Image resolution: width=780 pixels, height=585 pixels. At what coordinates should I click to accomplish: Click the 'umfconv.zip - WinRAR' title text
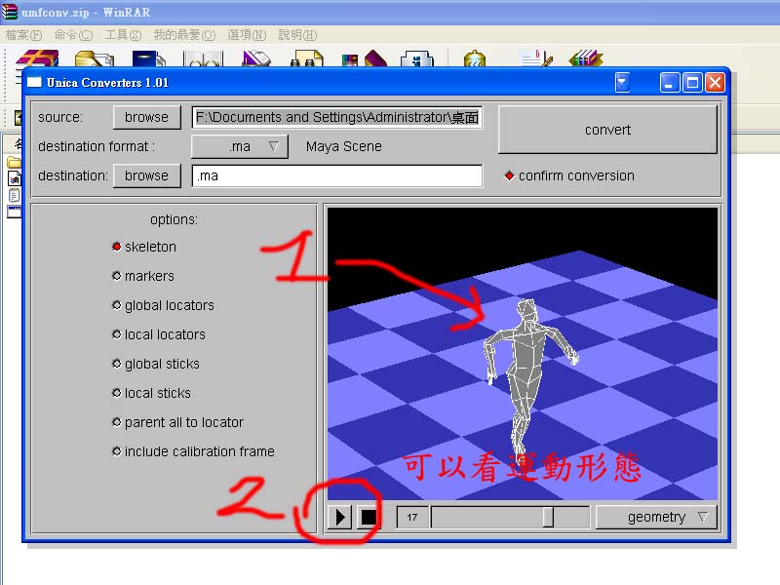pos(86,13)
